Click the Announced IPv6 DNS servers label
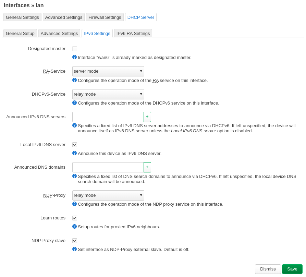Screen dimensions: 306x277 coord(36,117)
